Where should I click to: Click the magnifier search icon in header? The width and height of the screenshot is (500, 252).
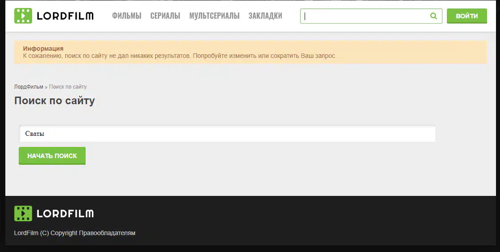[434, 16]
